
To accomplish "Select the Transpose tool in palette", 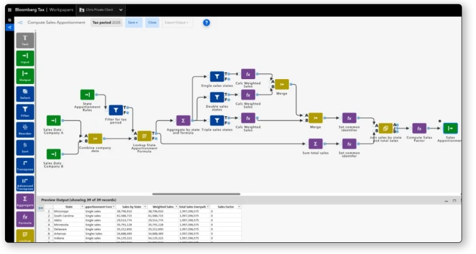I will [25, 165].
